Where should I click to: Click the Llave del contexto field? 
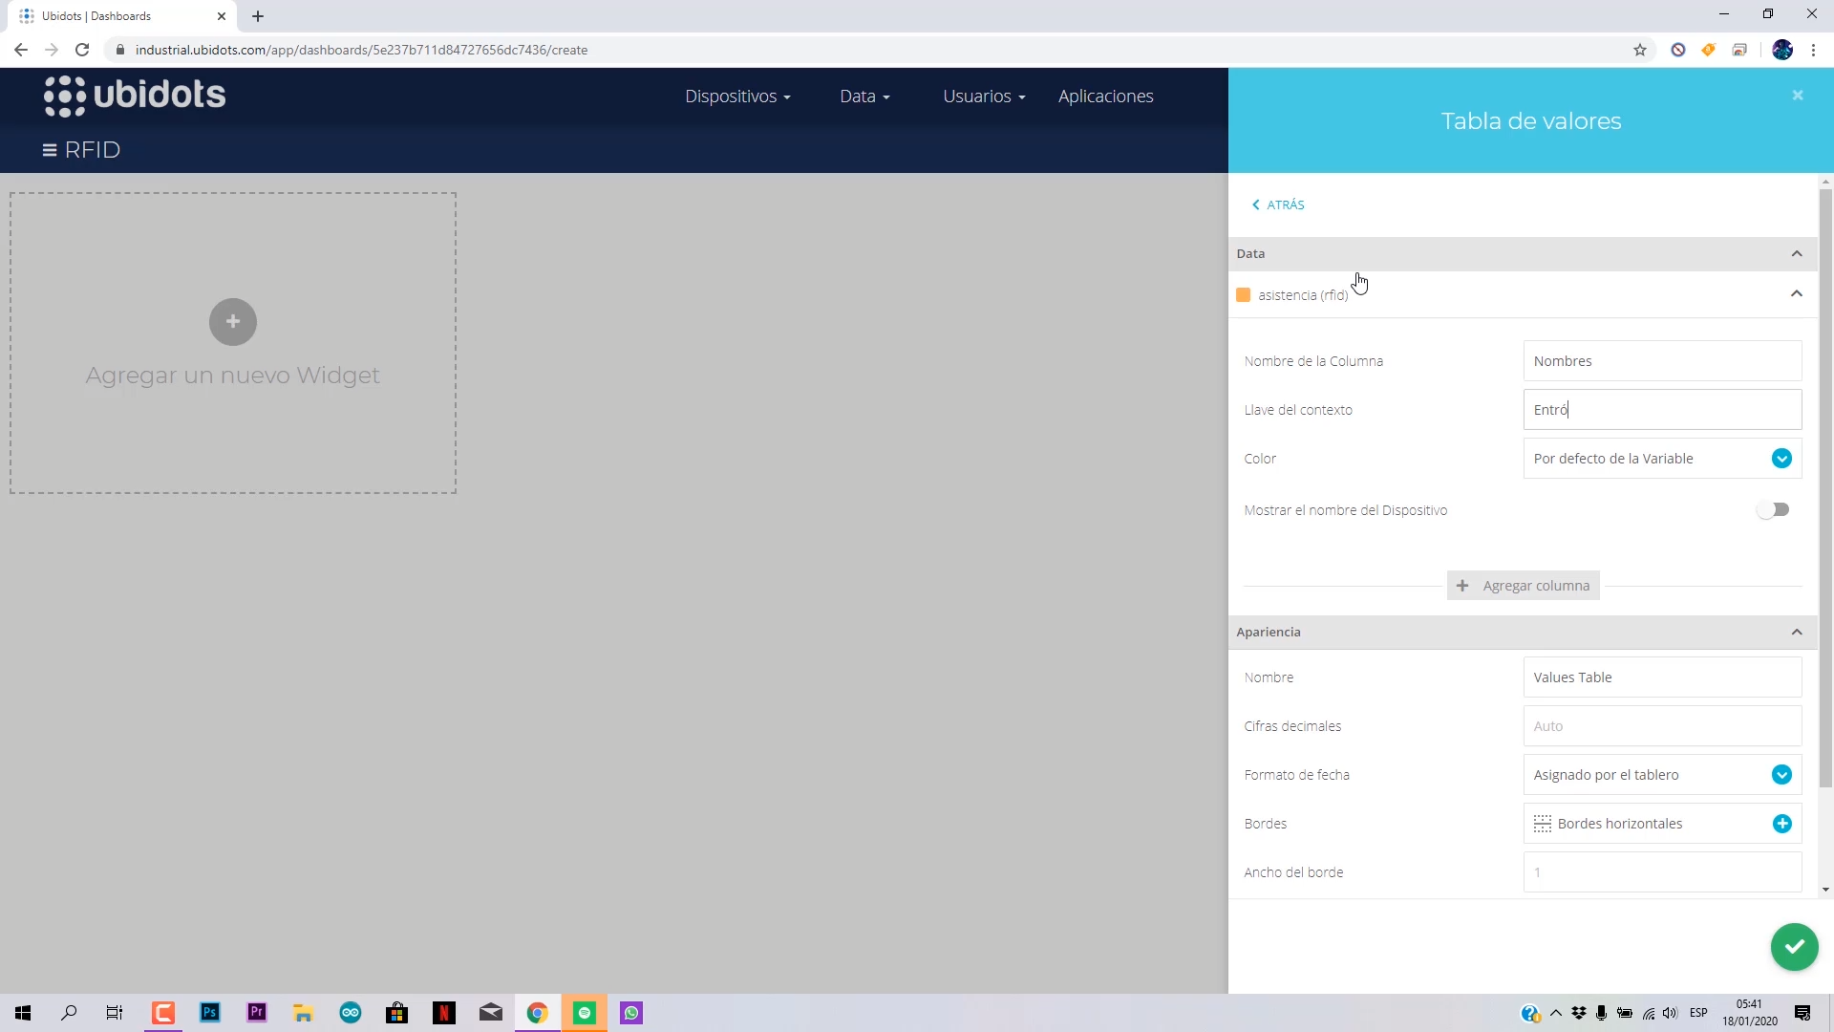[1662, 410]
